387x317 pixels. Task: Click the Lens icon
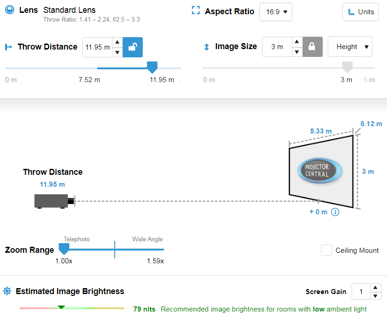pos(10,10)
